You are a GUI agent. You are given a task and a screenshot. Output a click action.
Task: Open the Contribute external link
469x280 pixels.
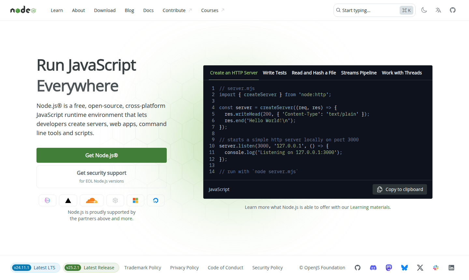(174, 10)
